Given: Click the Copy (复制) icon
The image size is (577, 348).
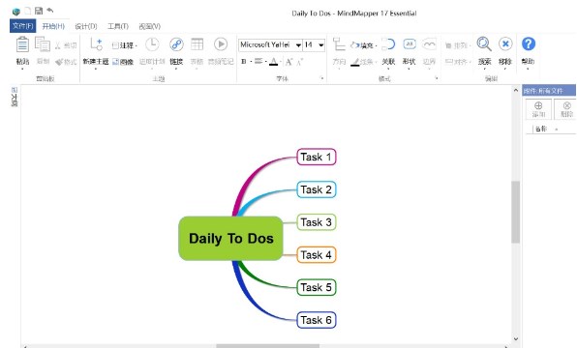Looking at the screenshot, I should [43, 44].
